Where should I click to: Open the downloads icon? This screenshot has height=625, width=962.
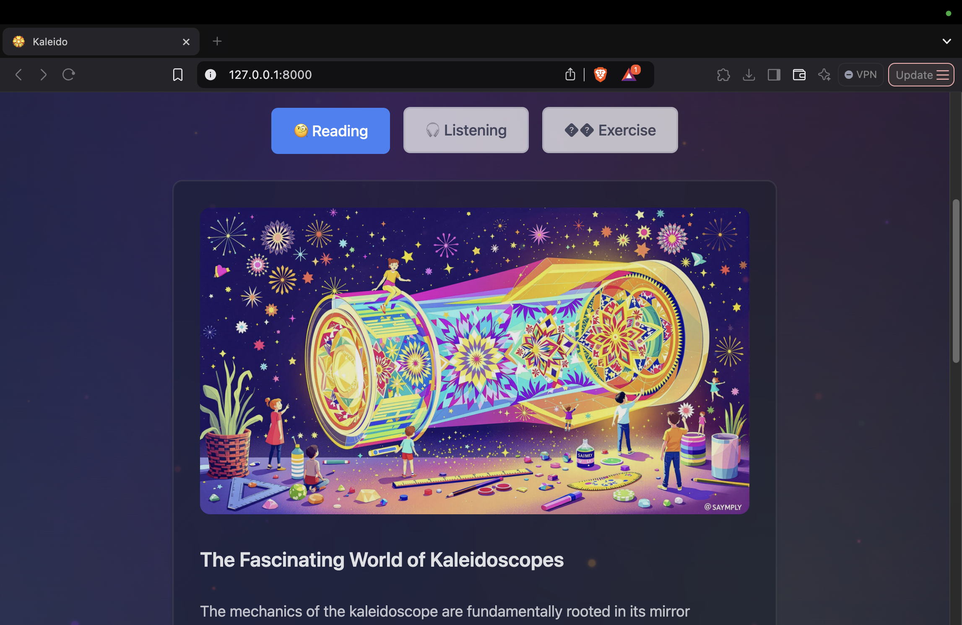click(x=749, y=75)
